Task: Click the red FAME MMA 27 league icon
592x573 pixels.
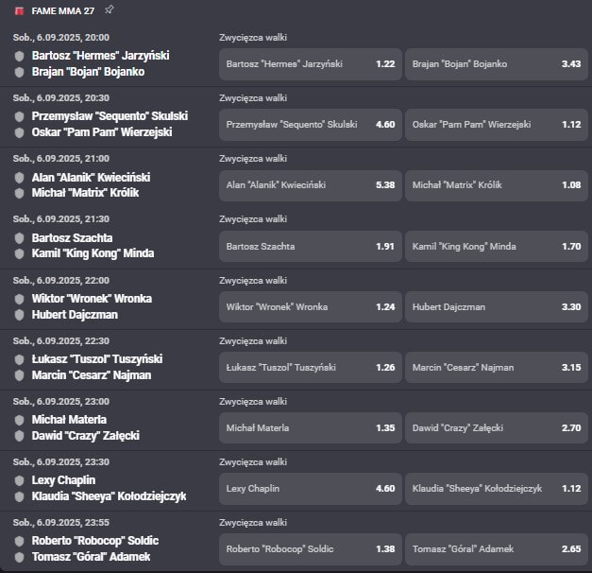Action: pyautogui.click(x=19, y=10)
